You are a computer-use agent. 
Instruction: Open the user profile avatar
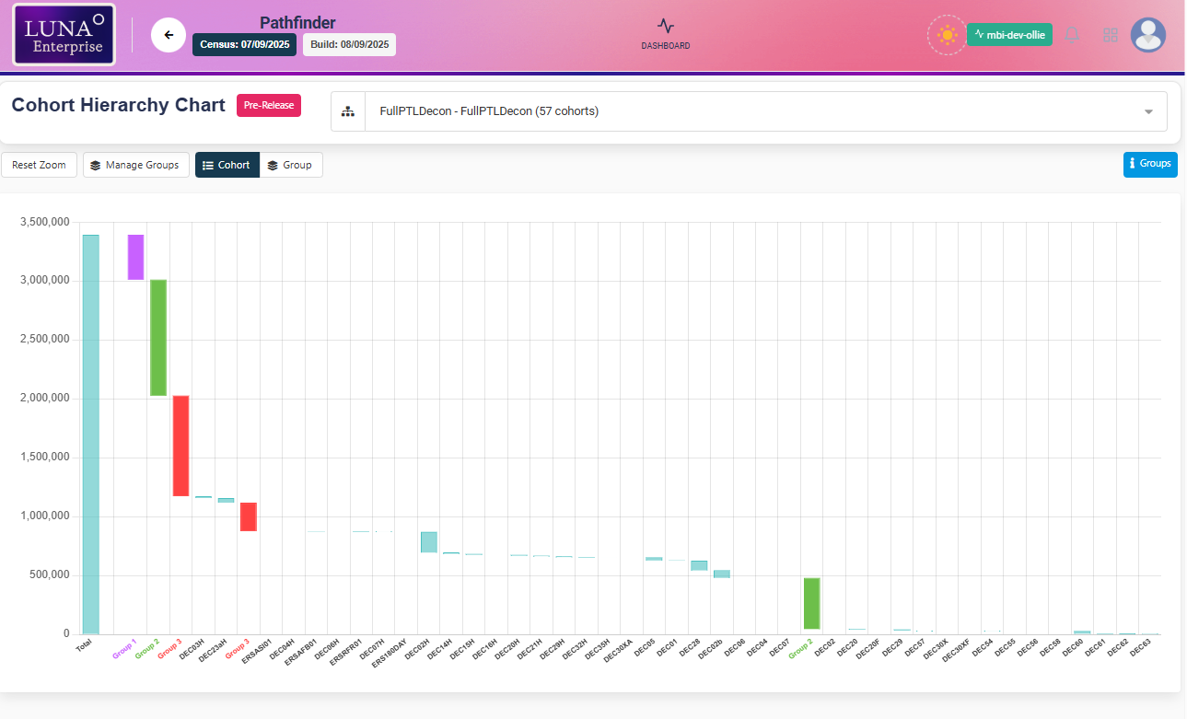click(1147, 35)
